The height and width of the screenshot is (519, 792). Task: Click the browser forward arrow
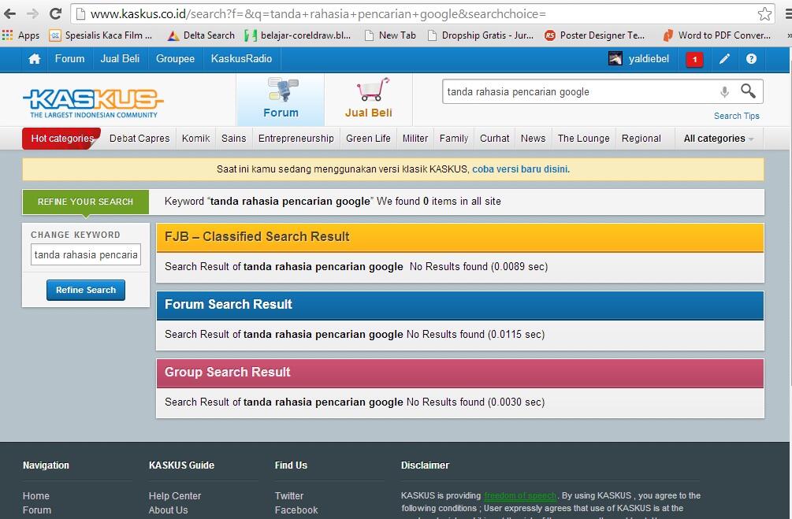[x=32, y=13]
